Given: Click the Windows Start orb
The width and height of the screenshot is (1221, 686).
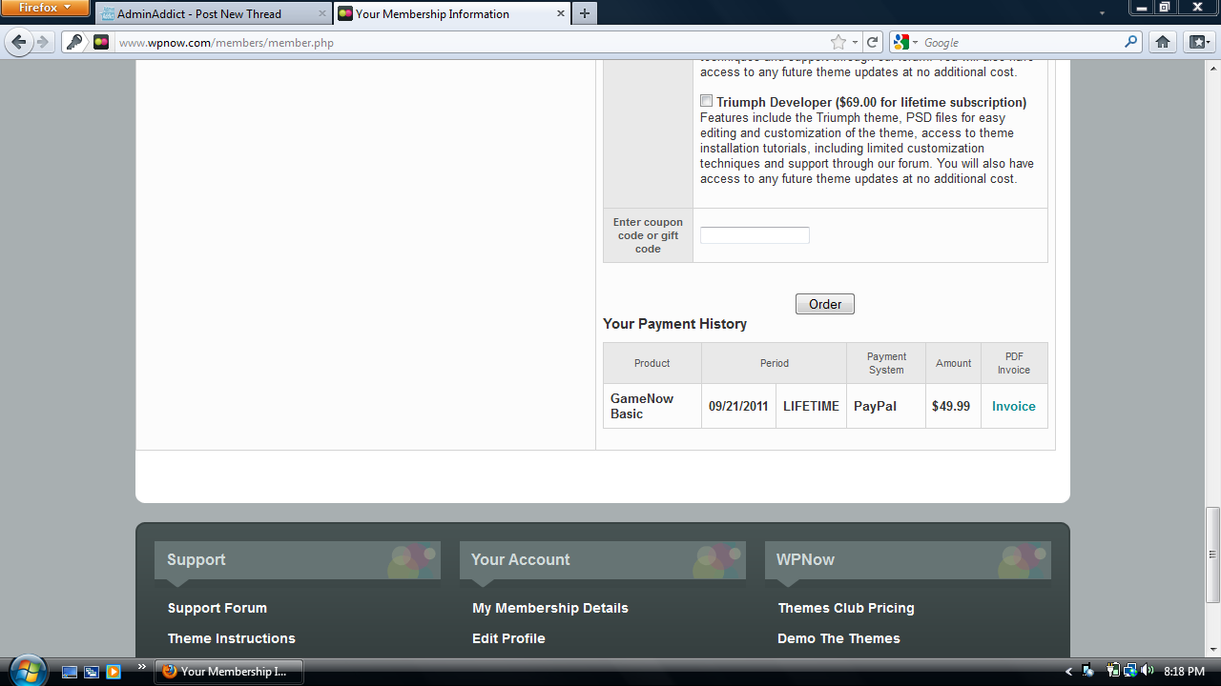Looking at the screenshot, I should (x=27, y=671).
